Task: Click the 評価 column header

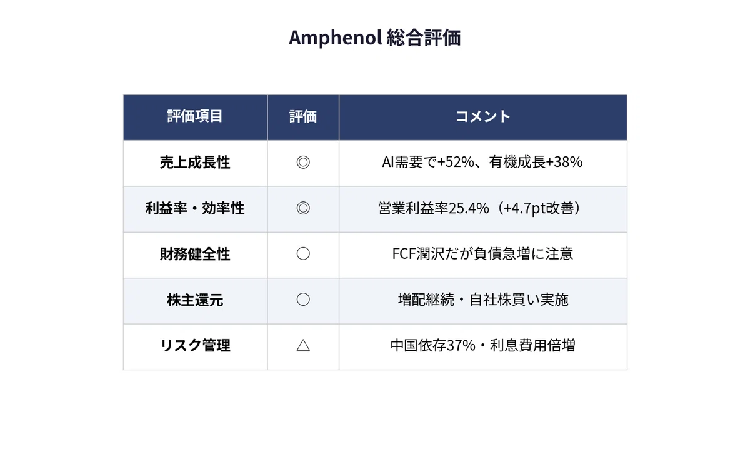Action: [x=303, y=116]
